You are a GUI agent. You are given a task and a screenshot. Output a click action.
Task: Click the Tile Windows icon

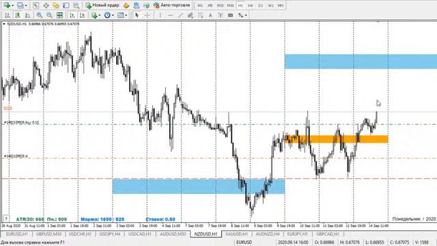(59, 15)
